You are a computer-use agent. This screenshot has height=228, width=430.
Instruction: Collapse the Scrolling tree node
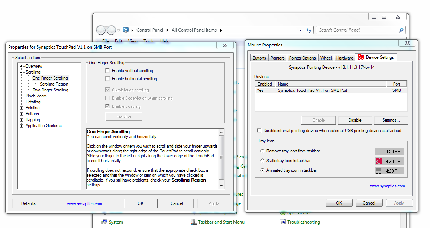tap(22, 72)
